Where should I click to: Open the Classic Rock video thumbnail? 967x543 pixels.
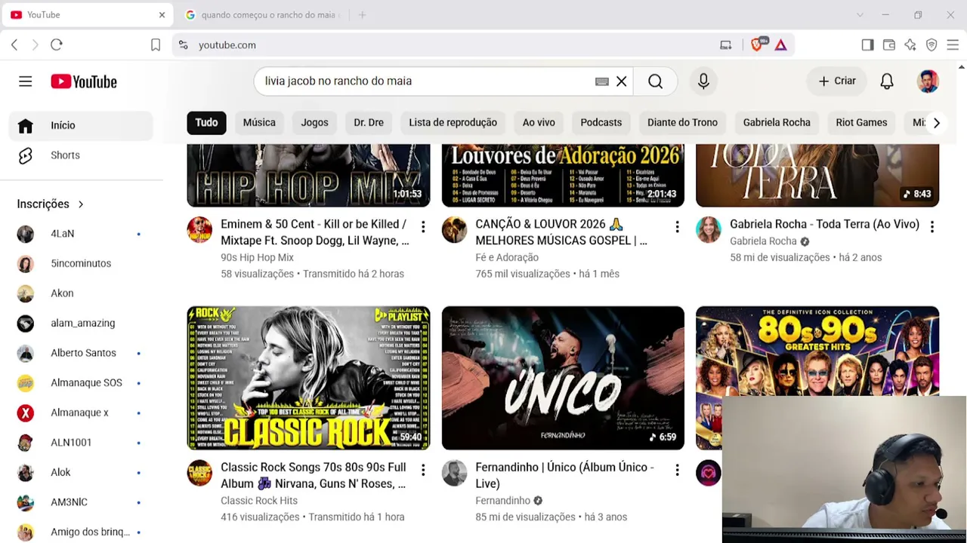[x=308, y=378]
